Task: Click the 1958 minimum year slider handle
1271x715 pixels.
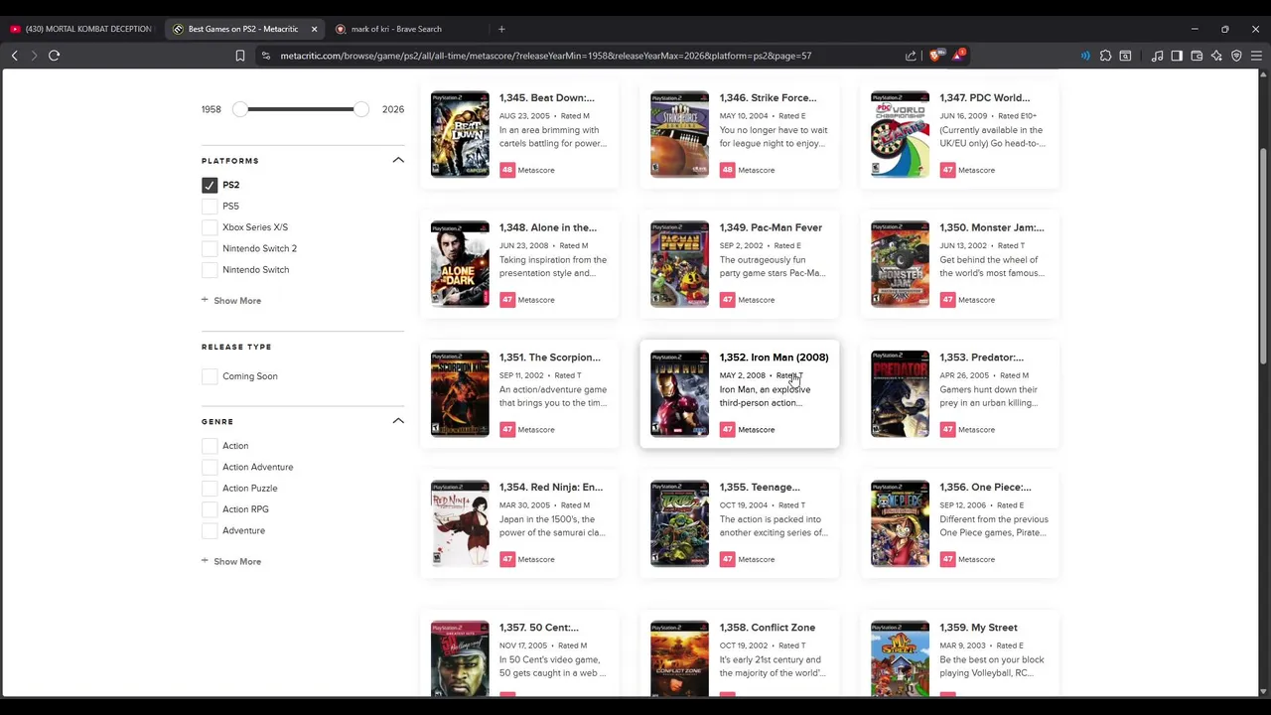Action: 239,109
